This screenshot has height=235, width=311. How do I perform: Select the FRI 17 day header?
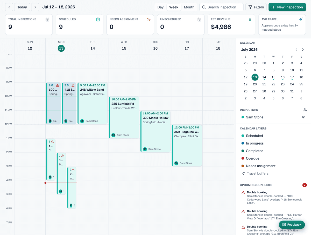187,46
